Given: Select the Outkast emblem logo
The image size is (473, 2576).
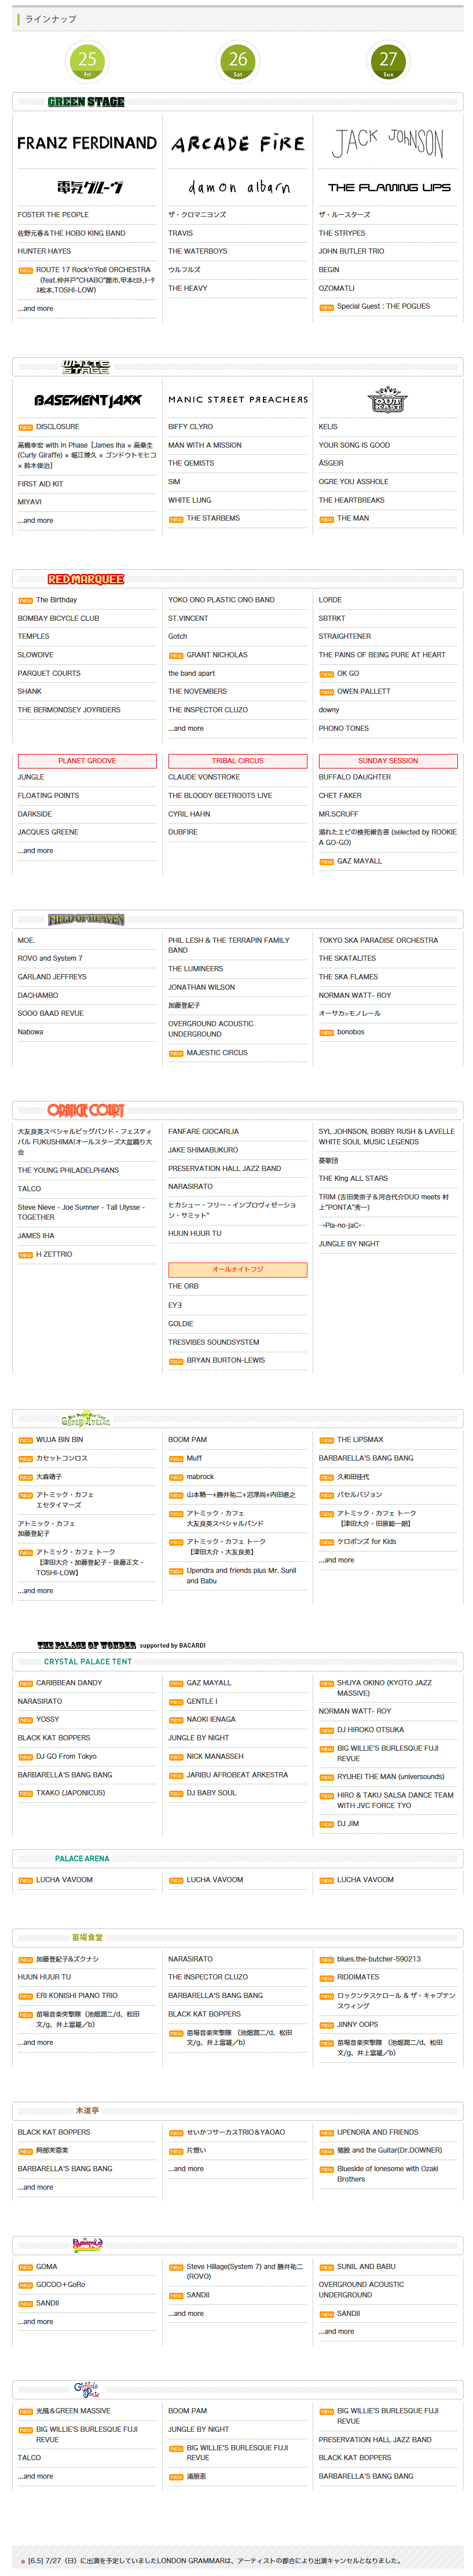Looking at the screenshot, I should (x=388, y=400).
